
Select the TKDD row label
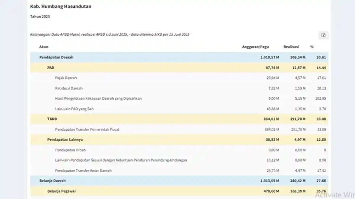[51, 119]
